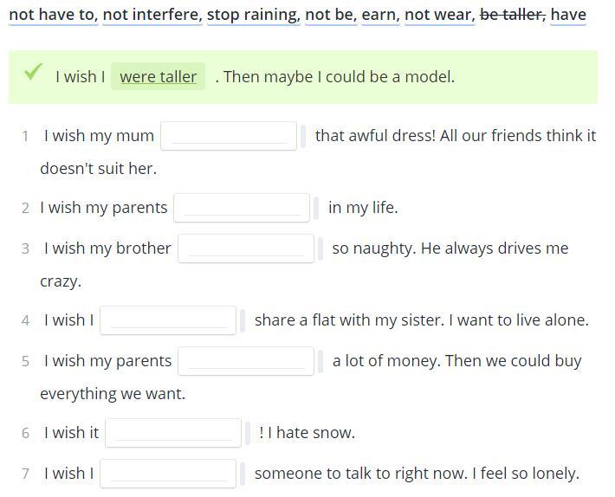Select the 'not have to' word option
615x497 pixels.
click(54, 16)
